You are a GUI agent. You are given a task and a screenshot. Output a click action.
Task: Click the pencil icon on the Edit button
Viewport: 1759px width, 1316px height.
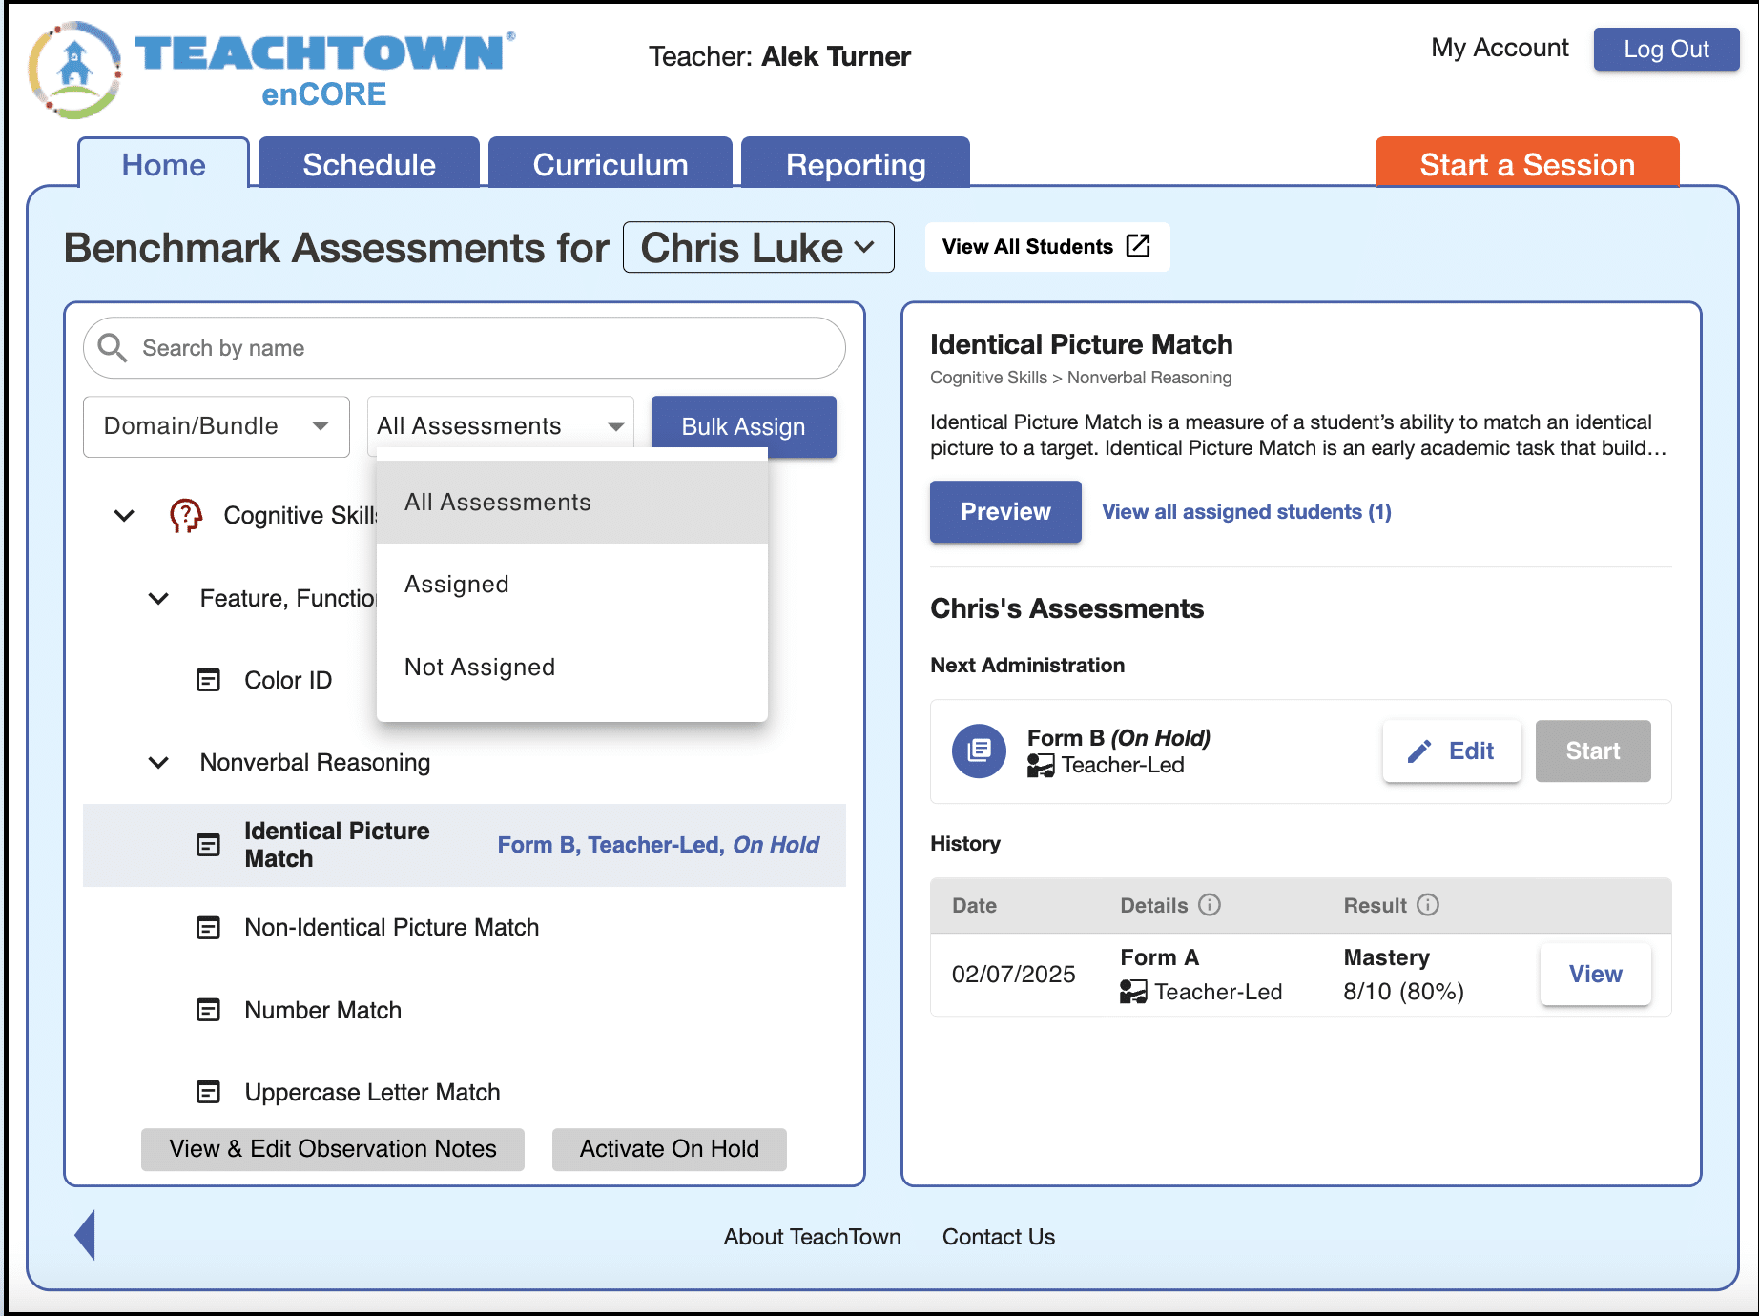(x=1421, y=751)
